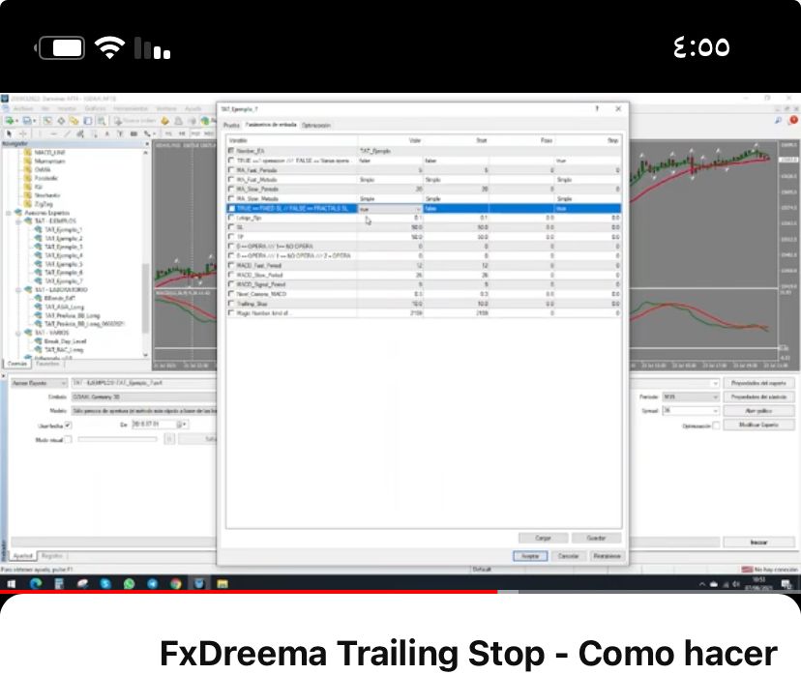Toggle the Modo visual checkbox
Screen dimensions: 801x675
[x=68, y=440]
